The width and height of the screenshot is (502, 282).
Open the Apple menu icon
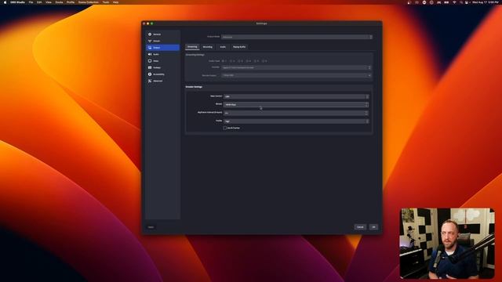tap(5, 2)
